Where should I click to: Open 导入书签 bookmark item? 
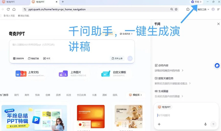(9, 16)
